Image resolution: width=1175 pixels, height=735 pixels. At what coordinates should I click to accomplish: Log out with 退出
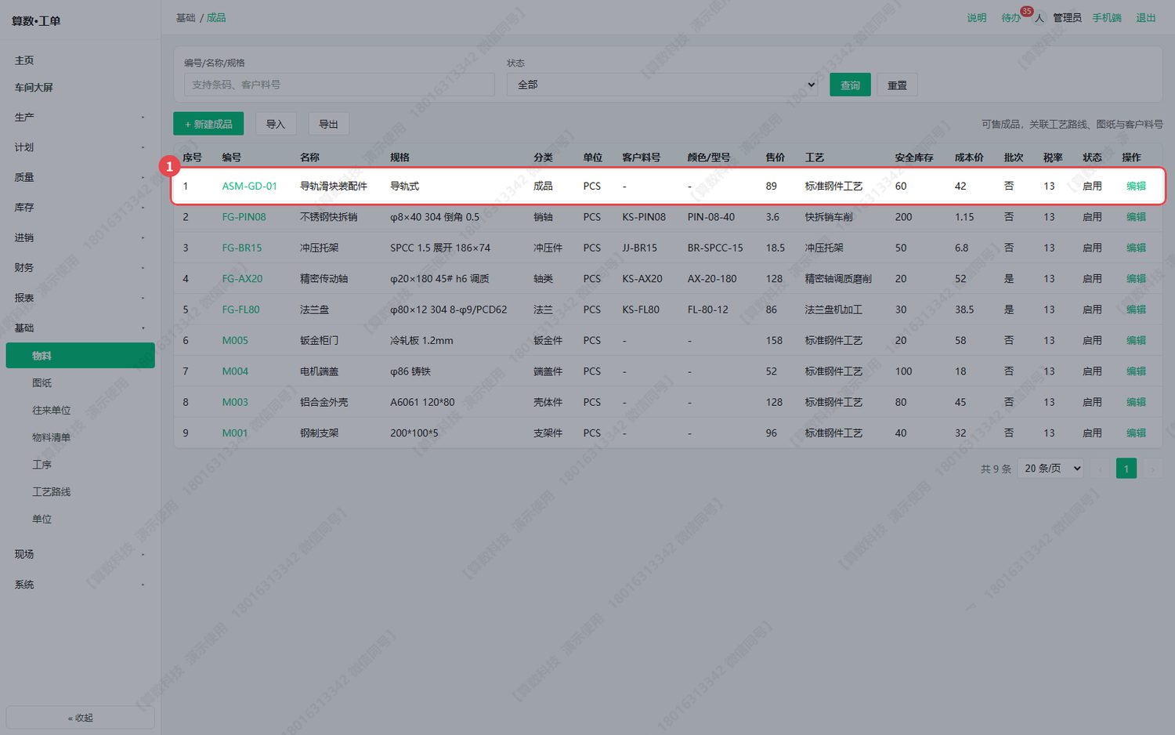point(1146,18)
